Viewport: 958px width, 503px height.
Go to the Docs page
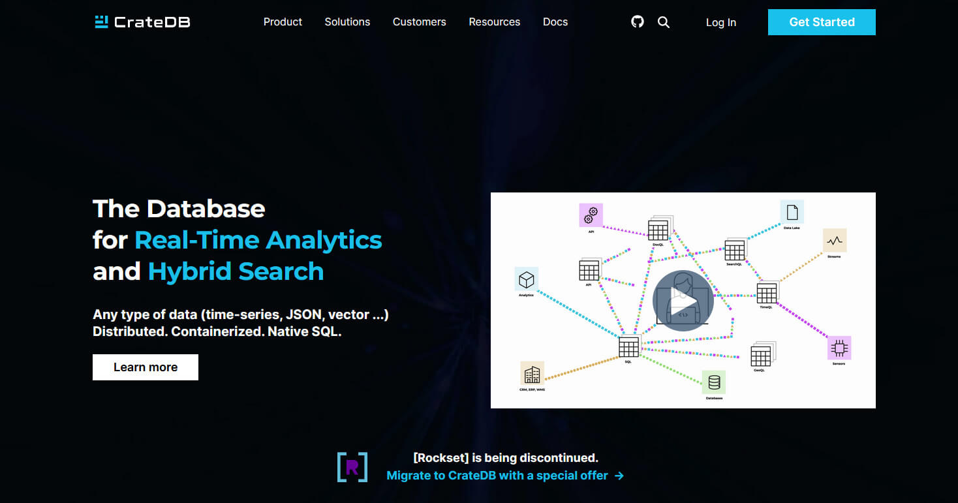555,22
